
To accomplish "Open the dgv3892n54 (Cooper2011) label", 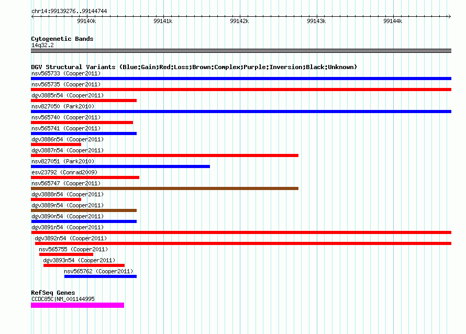I will [x=71, y=238].
